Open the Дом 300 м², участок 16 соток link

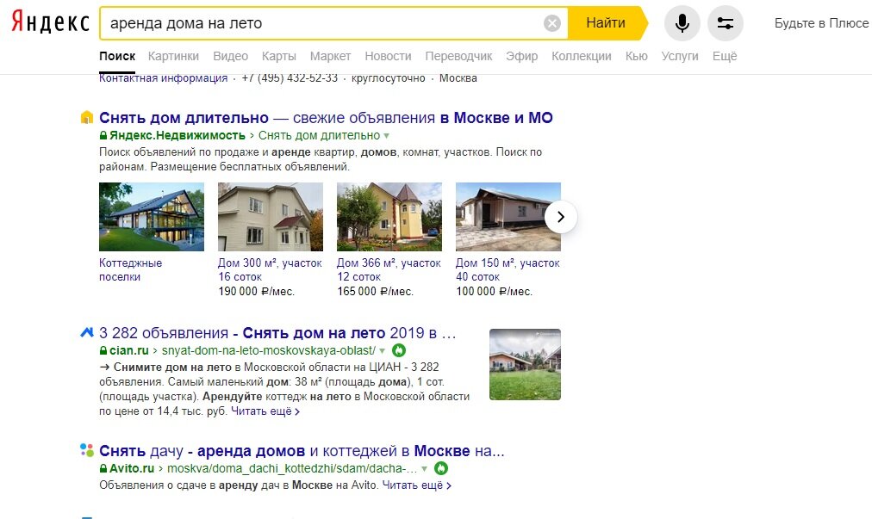(270, 269)
